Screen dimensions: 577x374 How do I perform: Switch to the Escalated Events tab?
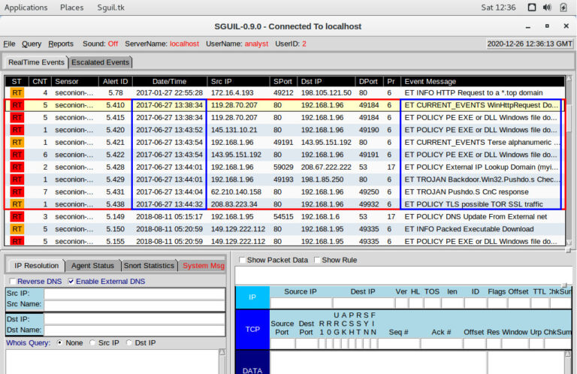coord(100,62)
